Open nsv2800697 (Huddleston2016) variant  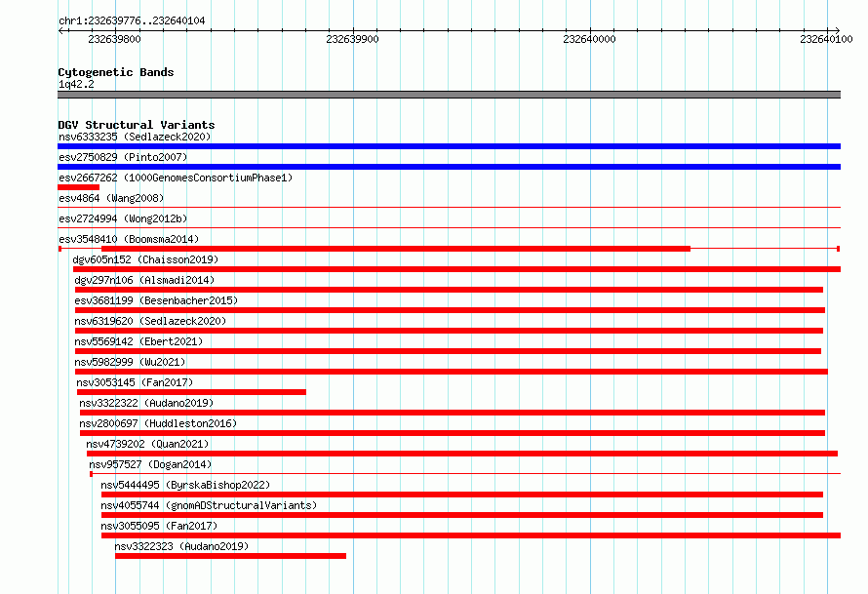pyautogui.click(x=158, y=423)
